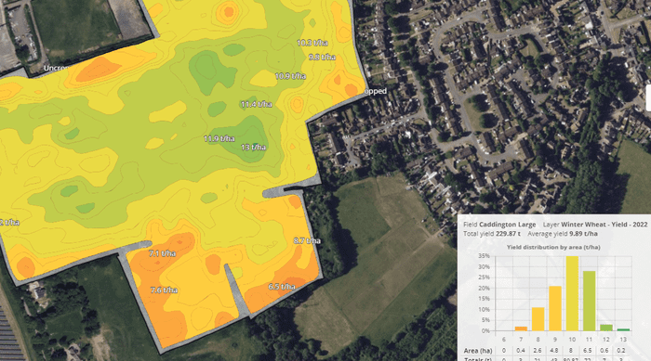Screen dimensions: 651x361
Task: Click the 8.7 t/ha yield label
Action: pos(307,240)
